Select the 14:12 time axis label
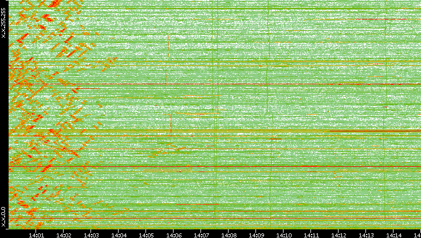421x238 pixels. (x=339, y=235)
